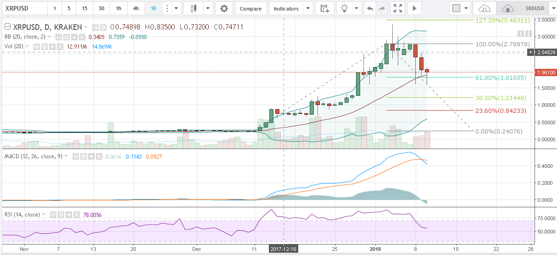The image size is (557, 255).
Task: Click the SBDUSD saved chart name
Action: pyautogui.click(x=536, y=8)
